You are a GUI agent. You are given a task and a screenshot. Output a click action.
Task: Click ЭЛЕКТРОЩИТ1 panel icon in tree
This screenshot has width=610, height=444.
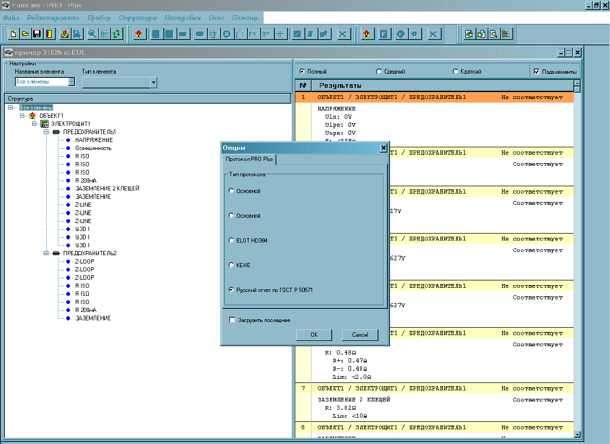click(x=44, y=124)
